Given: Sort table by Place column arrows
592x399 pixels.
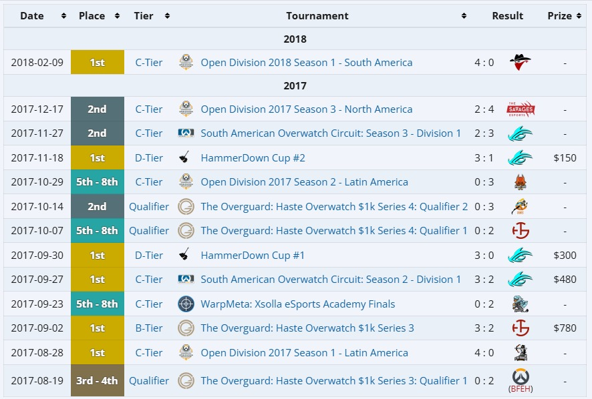Looking at the screenshot, I should (117, 16).
